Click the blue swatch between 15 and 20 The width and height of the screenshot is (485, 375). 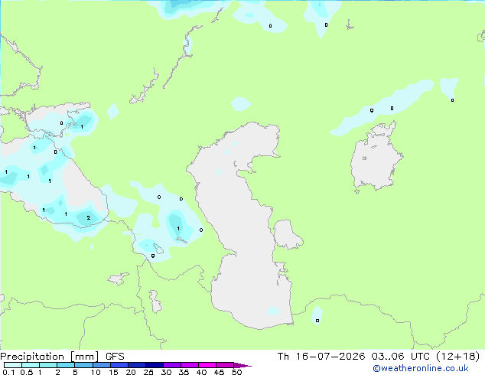119,365
